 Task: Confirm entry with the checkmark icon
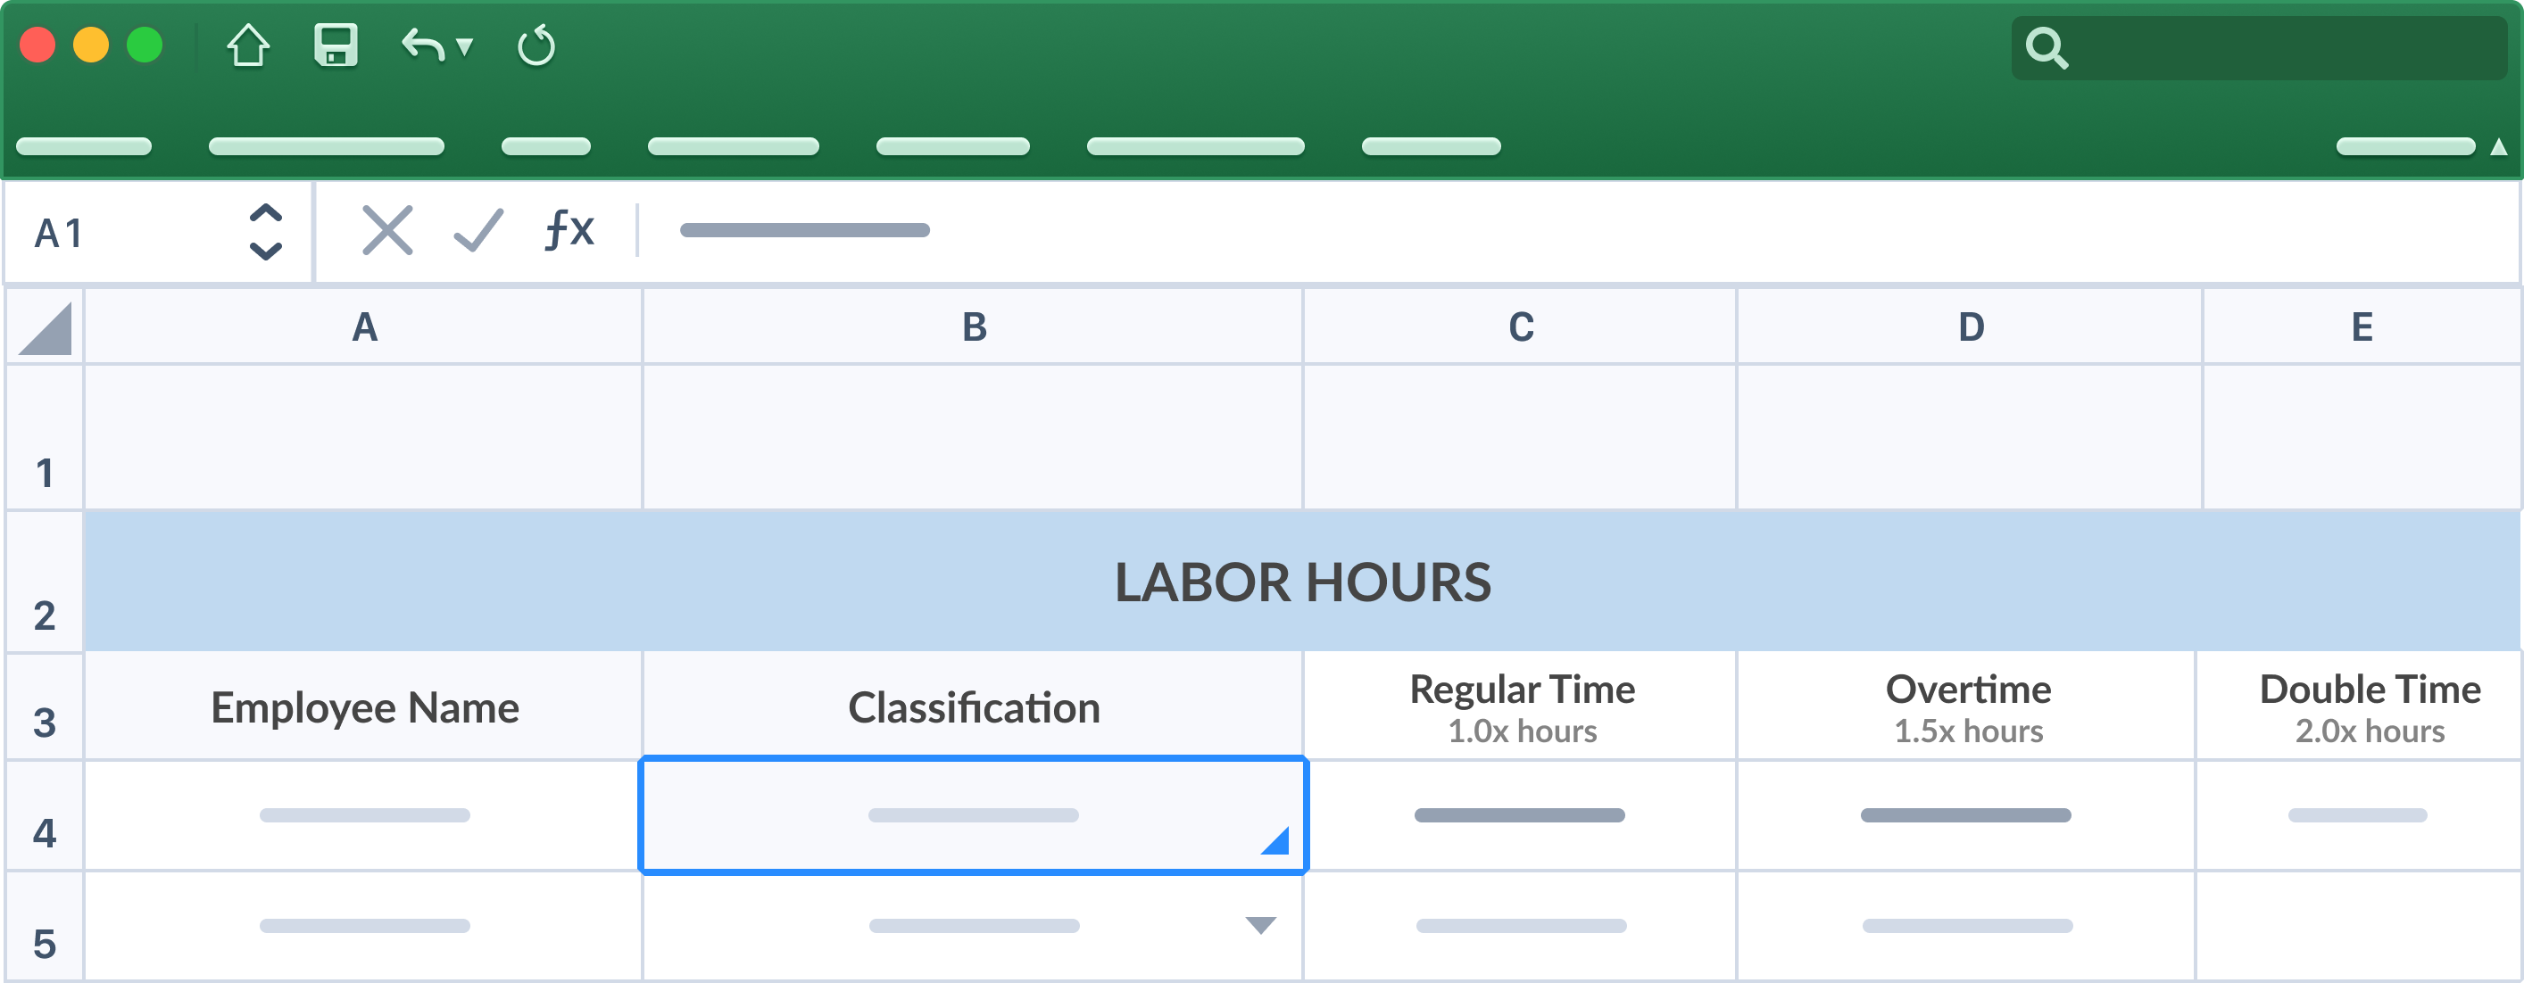pyautogui.click(x=478, y=231)
